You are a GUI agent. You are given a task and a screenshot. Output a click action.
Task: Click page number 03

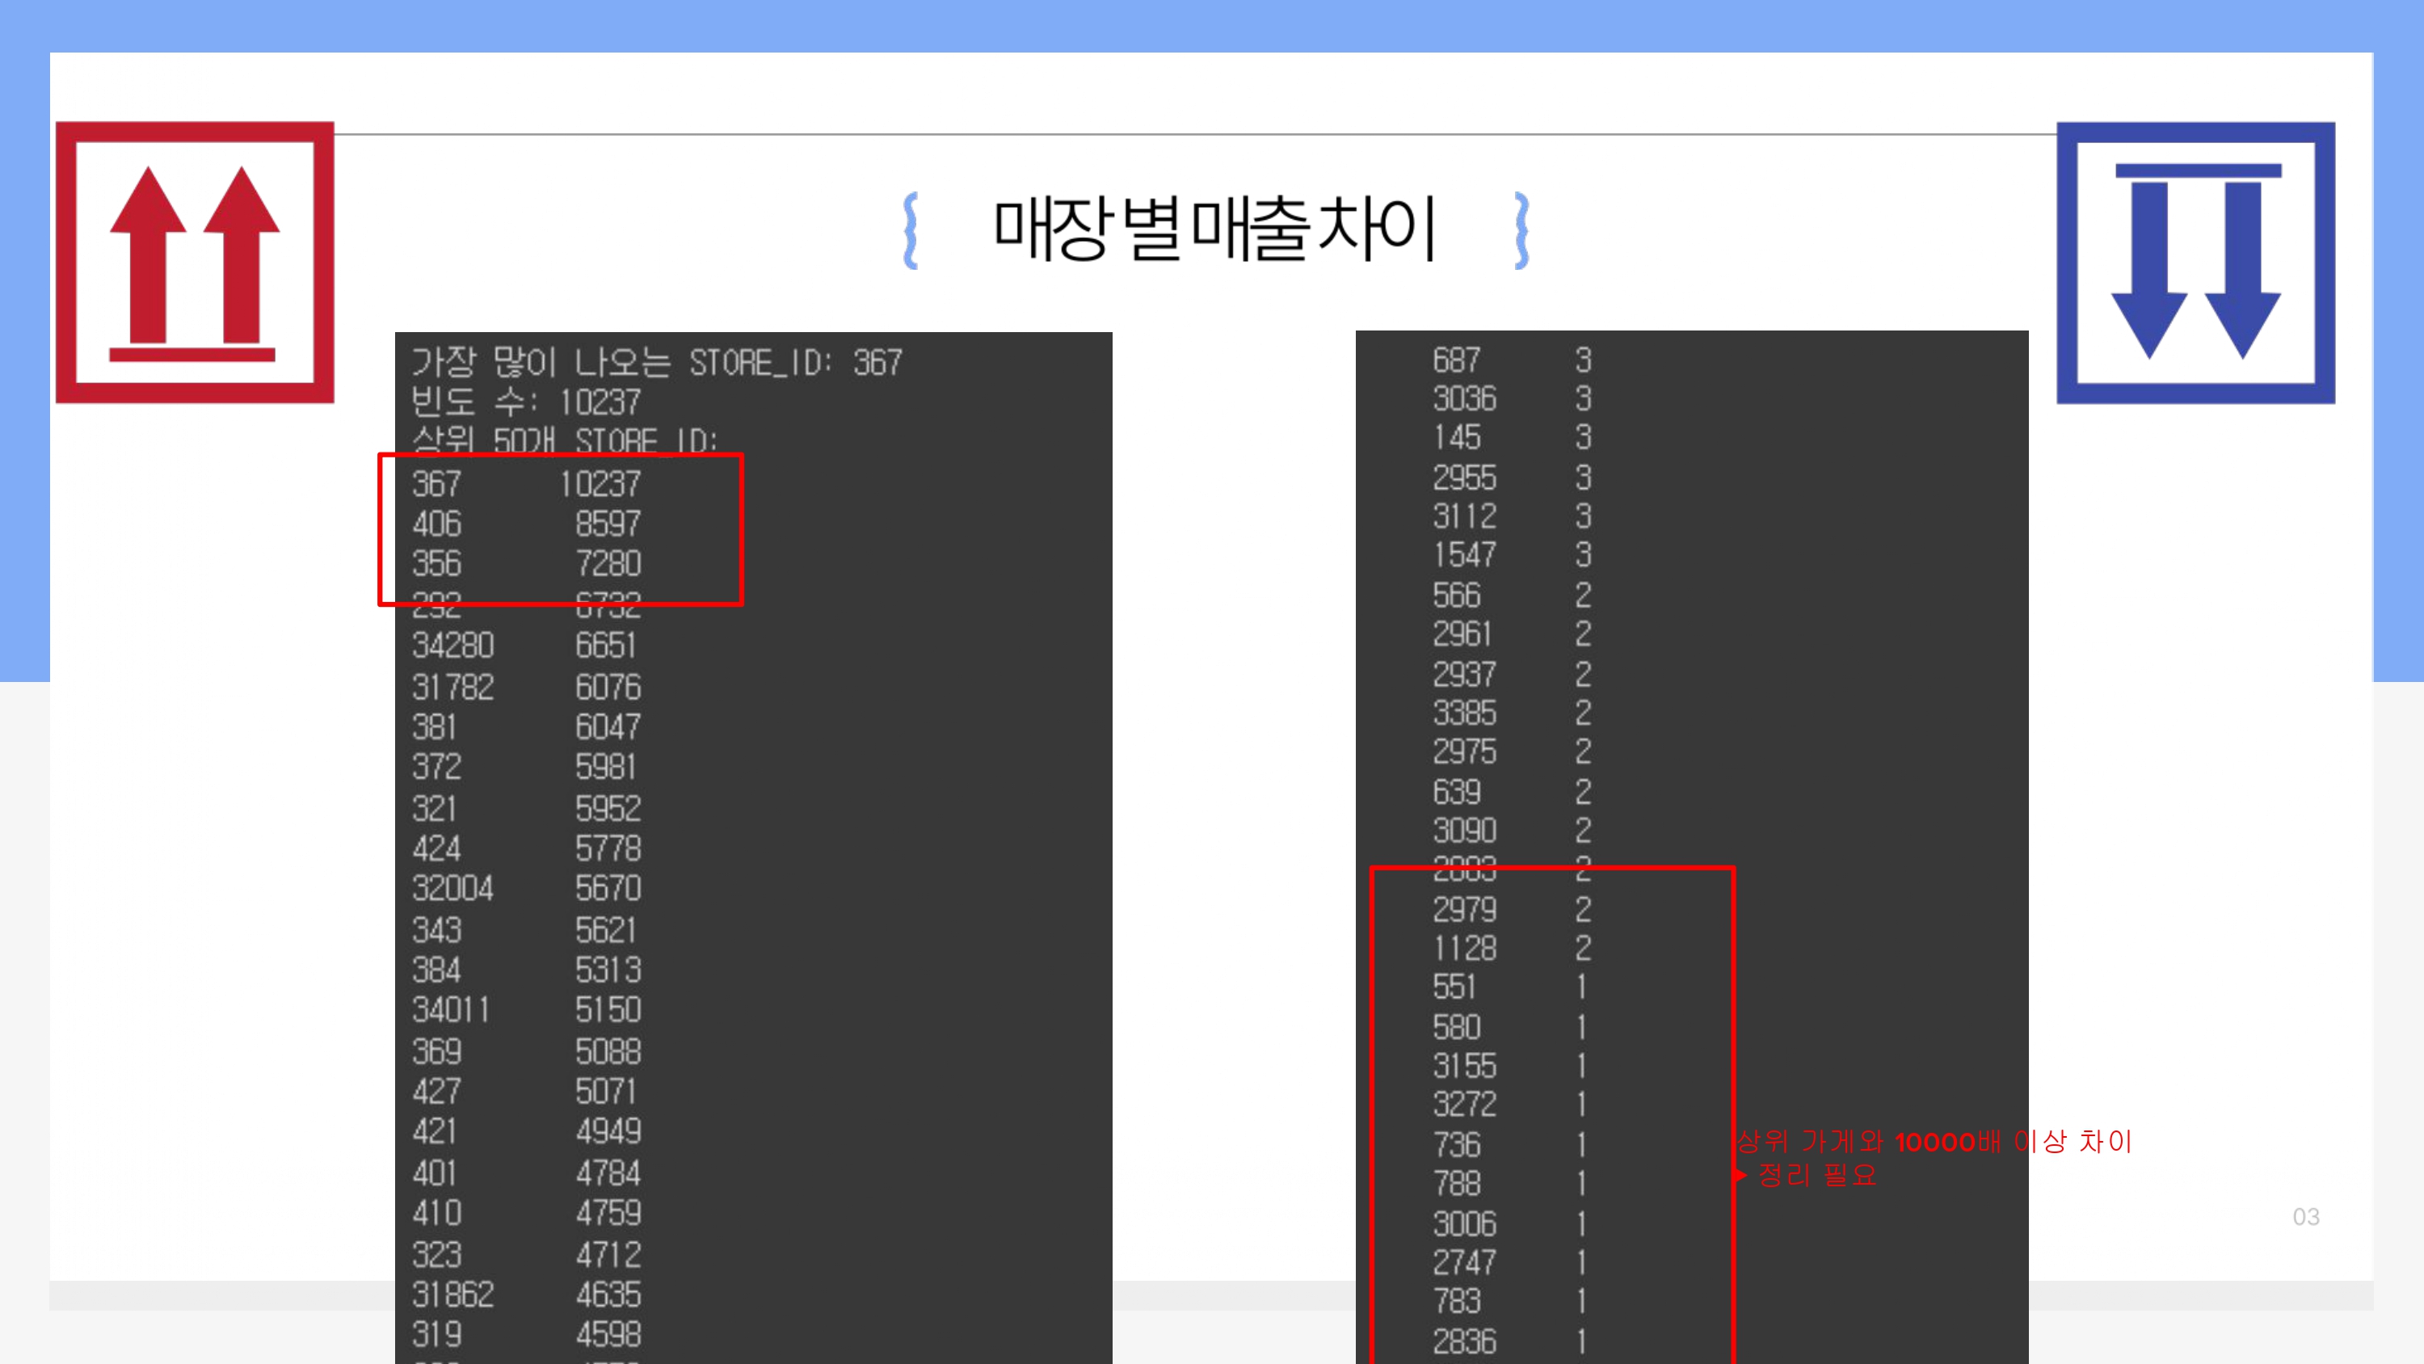coord(2305,1216)
